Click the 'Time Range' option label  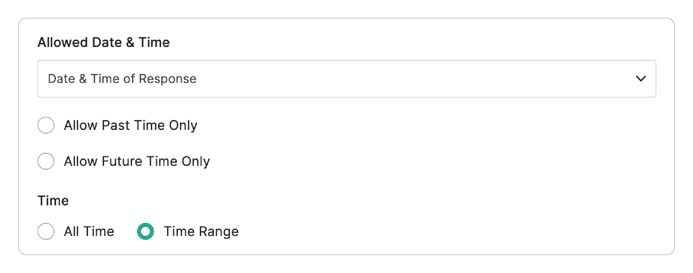pyautogui.click(x=201, y=231)
